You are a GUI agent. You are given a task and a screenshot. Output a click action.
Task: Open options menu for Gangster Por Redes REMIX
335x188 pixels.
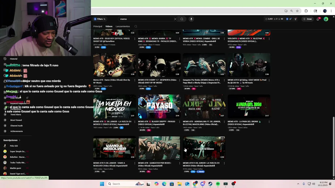tap(224, 80)
